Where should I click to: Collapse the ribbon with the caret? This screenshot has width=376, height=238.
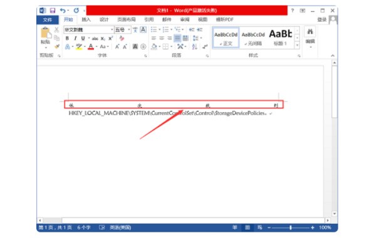point(333,56)
